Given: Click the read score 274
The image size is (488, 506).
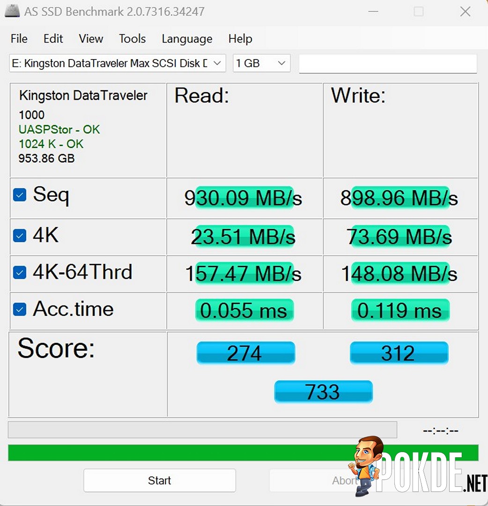Looking at the screenshot, I should click(245, 353).
